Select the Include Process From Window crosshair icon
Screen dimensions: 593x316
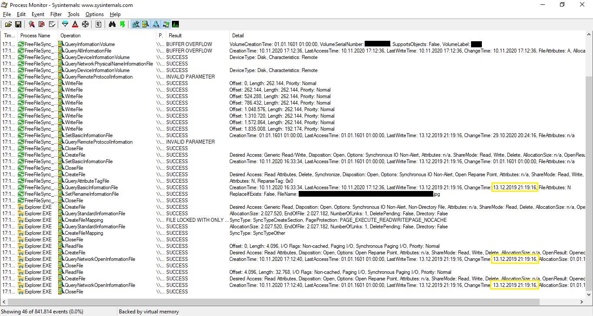[85, 24]
